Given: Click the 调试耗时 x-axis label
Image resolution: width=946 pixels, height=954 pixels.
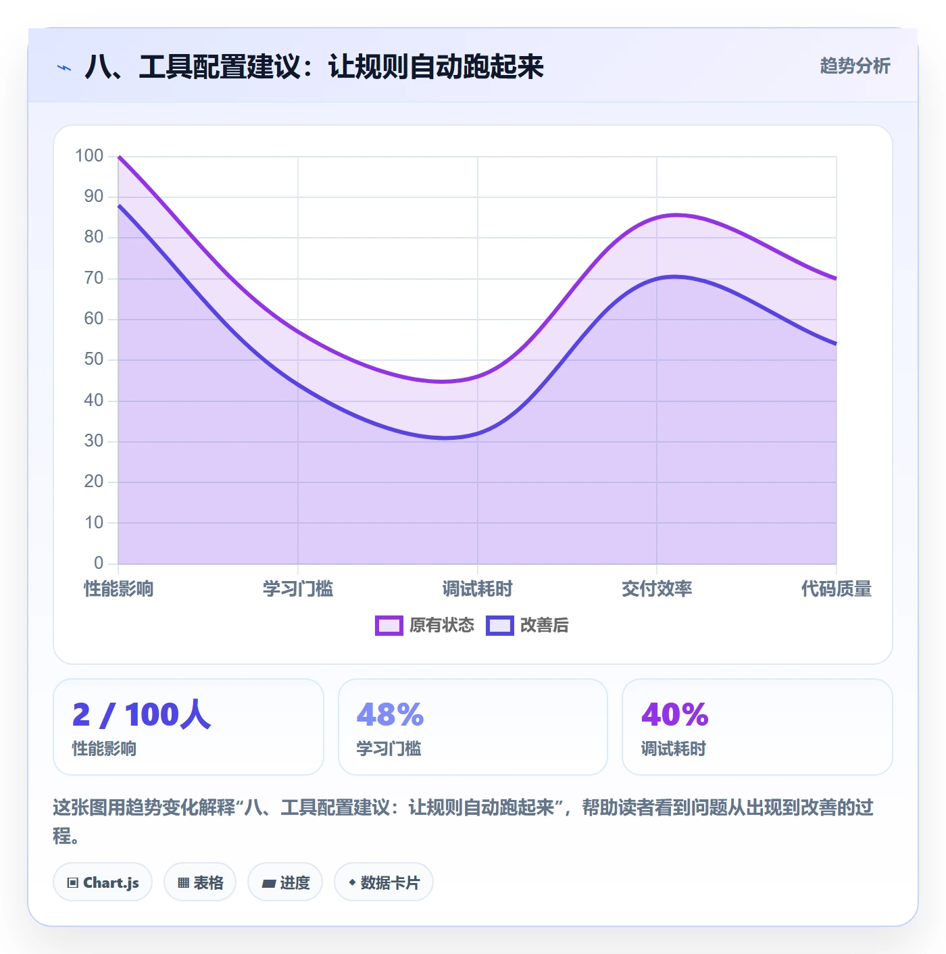Looking at the screenshot, I should coord(478,588).
